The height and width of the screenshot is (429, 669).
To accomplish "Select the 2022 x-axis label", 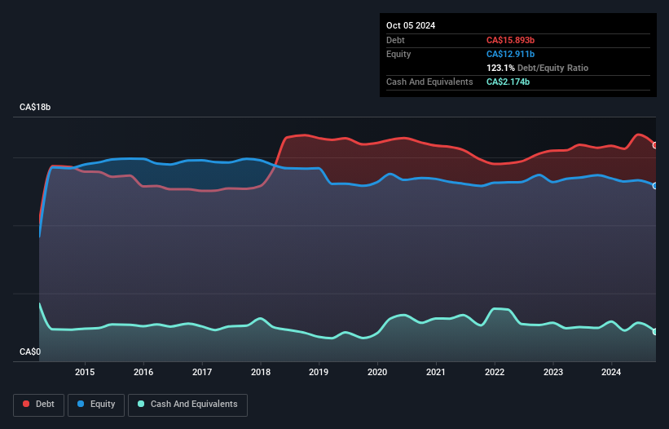I will (495, 372).
